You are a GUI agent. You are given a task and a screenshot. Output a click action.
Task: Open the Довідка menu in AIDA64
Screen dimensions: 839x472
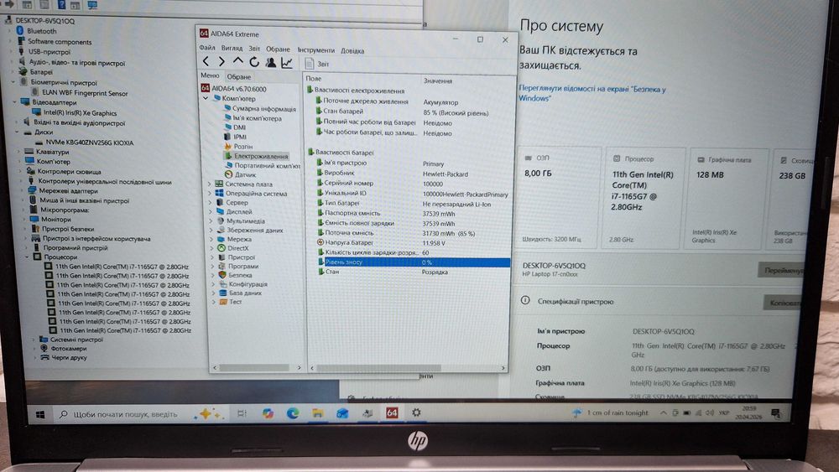[x=352, y=51]
